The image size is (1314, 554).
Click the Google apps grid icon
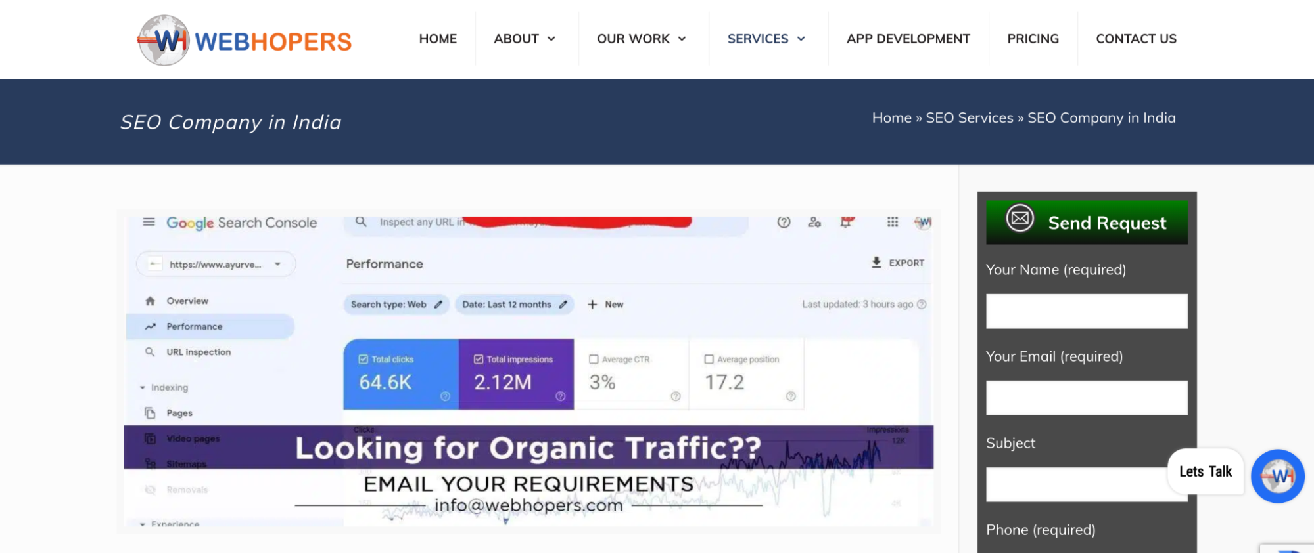[x=892, y=222]
